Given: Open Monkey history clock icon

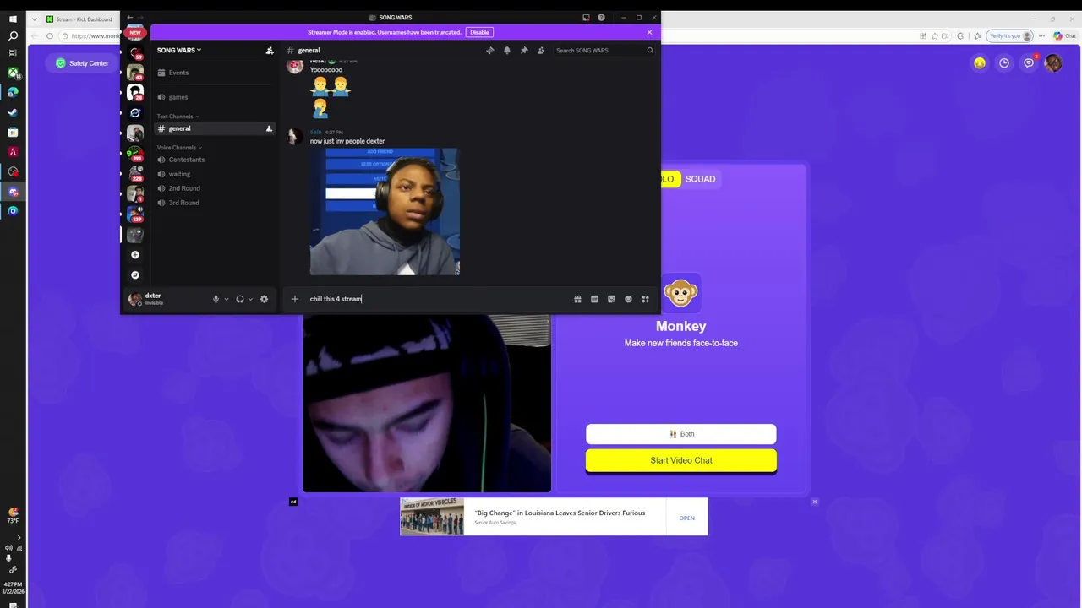Looking at the screenshot, I should pyautogui.click(x=1004, y=63).
